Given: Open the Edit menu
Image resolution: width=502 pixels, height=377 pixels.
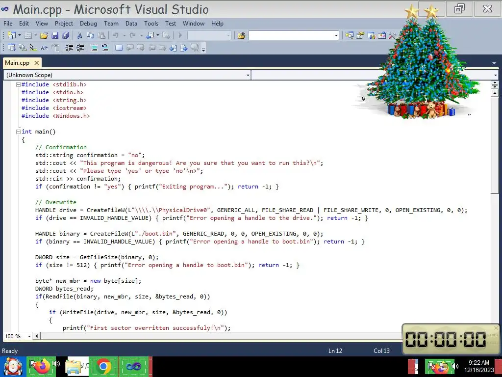Looking at the screenshot, I should (x=24, y=24).
